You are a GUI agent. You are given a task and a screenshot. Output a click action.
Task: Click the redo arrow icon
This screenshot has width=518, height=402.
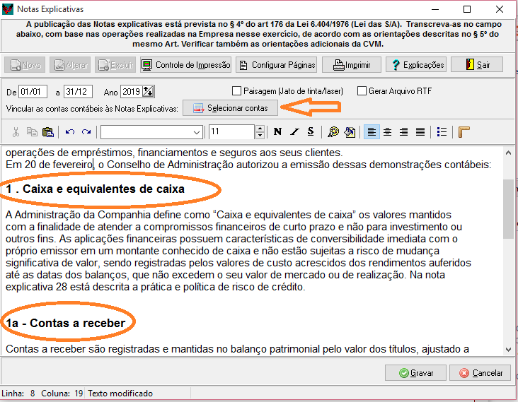(x=86, y=132)
